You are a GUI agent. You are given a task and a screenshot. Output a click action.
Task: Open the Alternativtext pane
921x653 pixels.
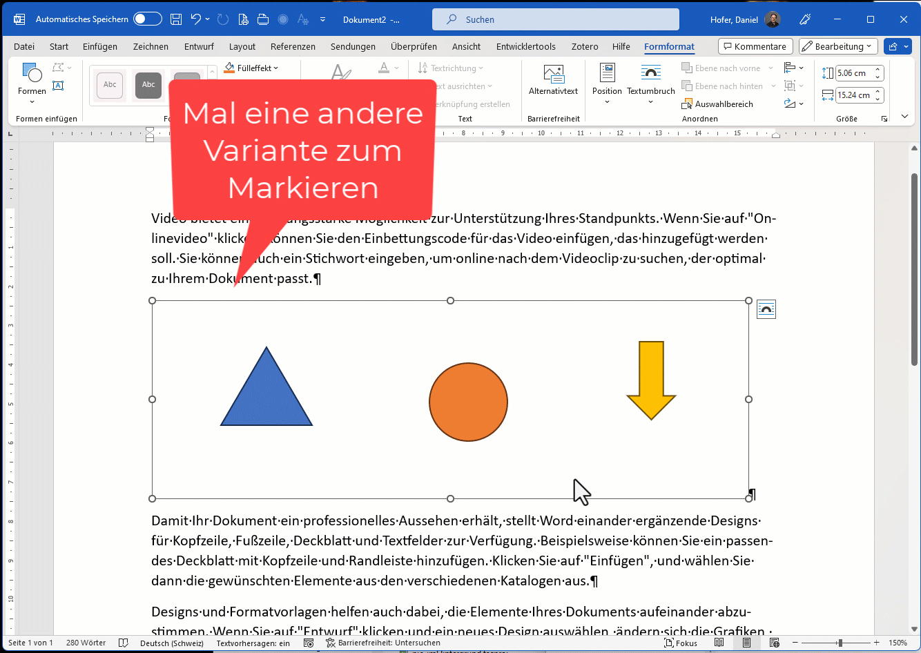pyautogui.click(x=553, y=80)
